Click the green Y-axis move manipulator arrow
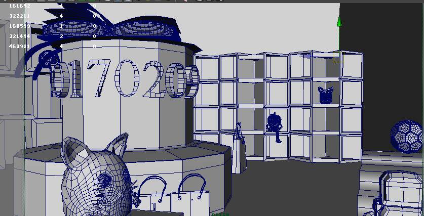The width and height of the screenshot is (424, 216). tap(339, 22)
